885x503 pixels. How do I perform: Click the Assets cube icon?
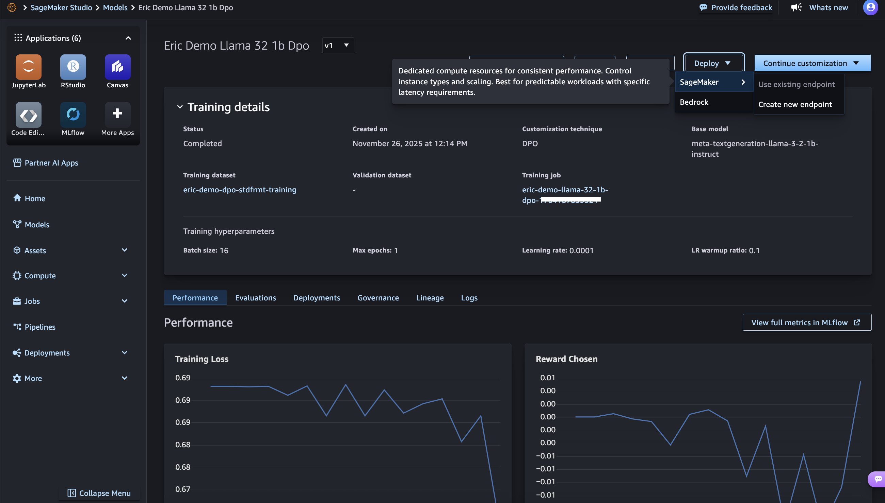click(17, 250)
